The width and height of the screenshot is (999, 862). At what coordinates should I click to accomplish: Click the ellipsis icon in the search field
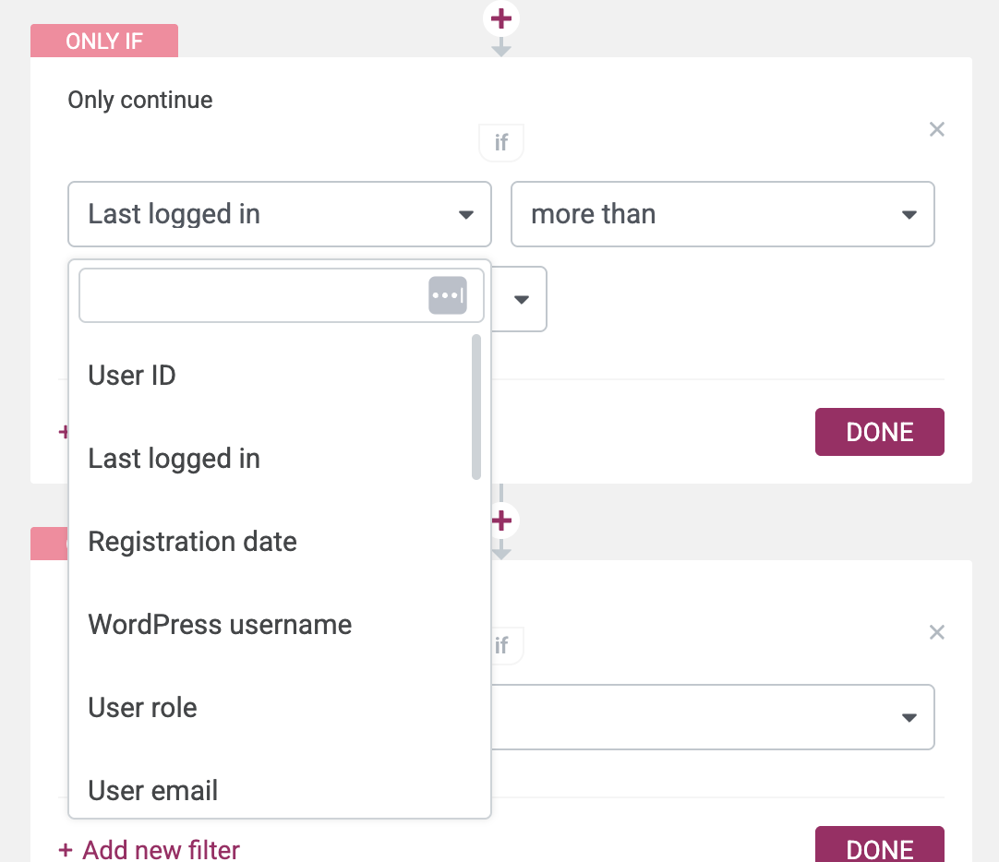pos(448,295)
